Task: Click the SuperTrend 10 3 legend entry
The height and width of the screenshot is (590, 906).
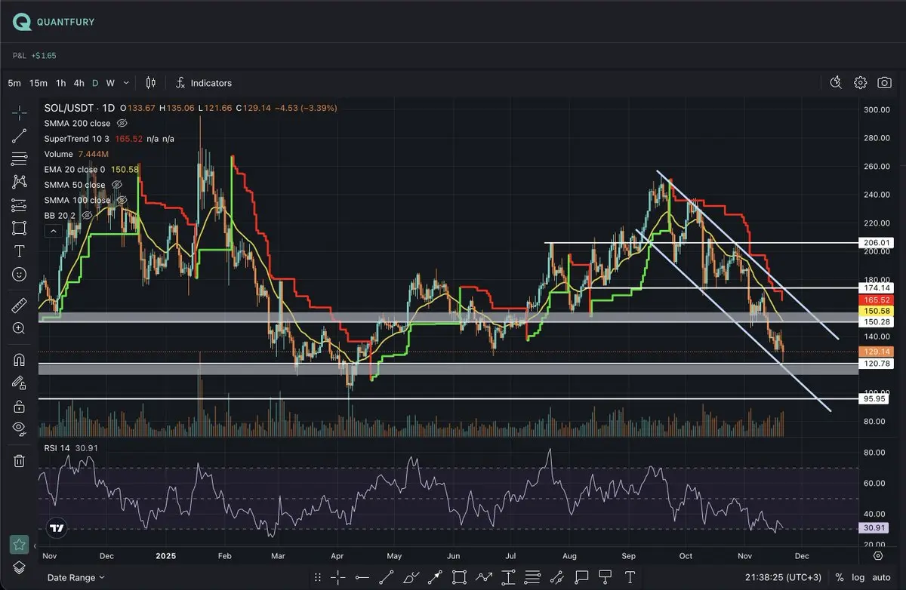Action: coord(78,139)
